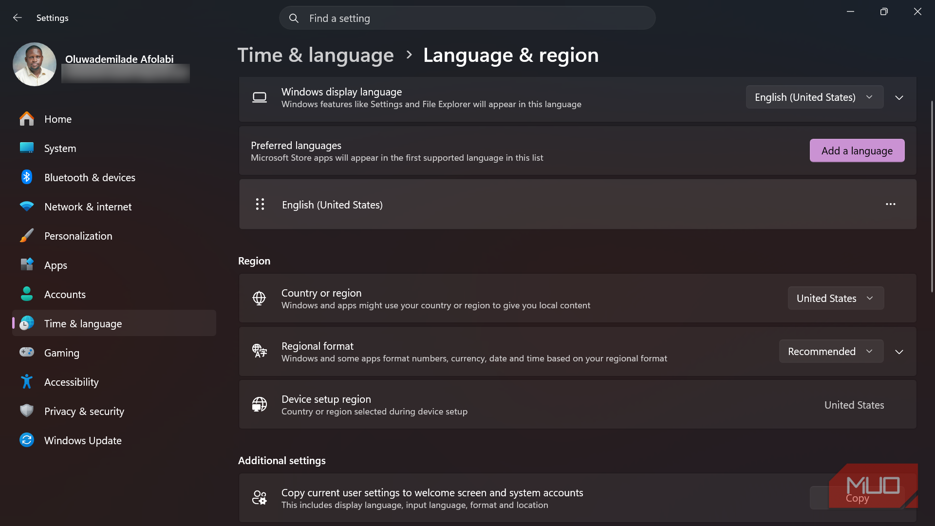Click the Device setup region globe icon
This screenshot has width=935, height=526.
(x=260, y=404)
